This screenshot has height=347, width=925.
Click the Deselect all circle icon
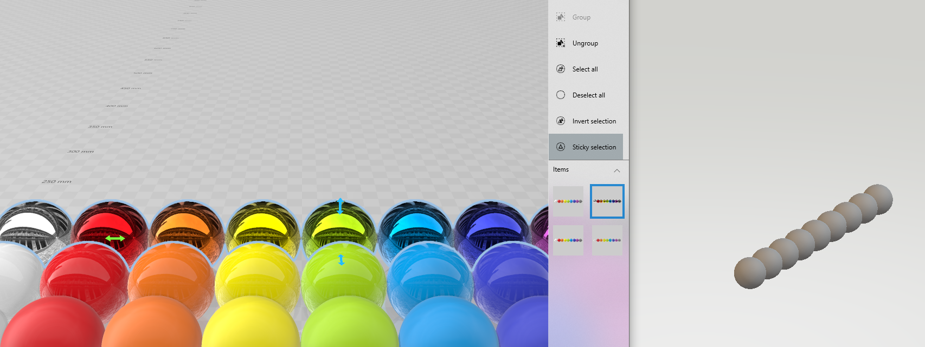561,95
